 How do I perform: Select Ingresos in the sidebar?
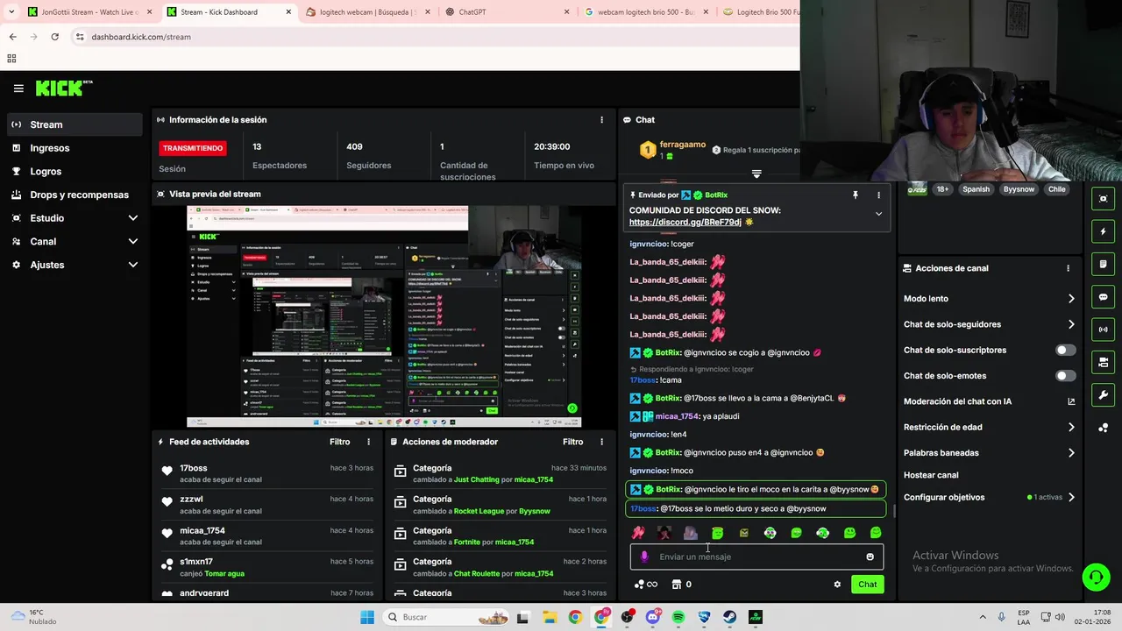click(75, 148)
